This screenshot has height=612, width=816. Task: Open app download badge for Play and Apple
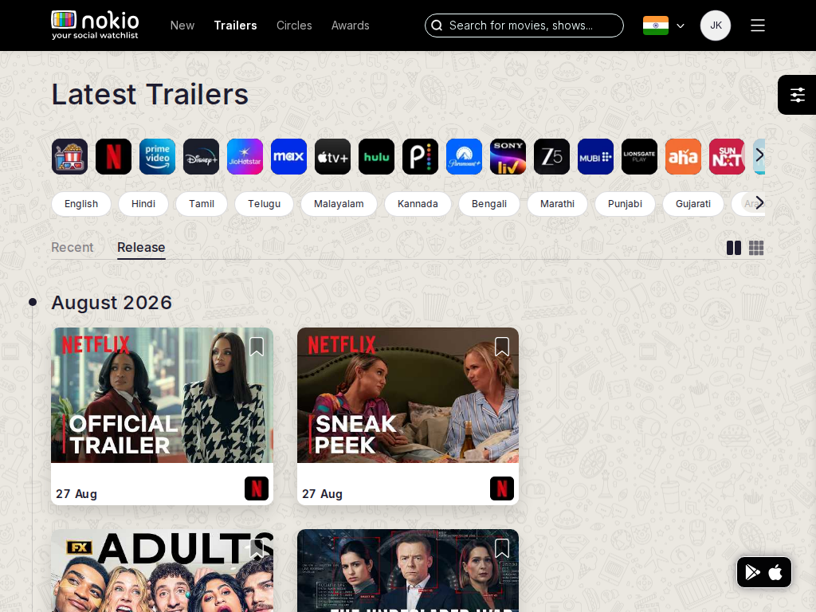[764, 572]
